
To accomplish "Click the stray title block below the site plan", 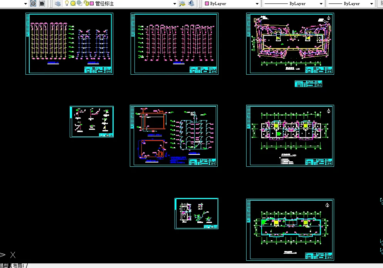I will click(x=308, y=84).
